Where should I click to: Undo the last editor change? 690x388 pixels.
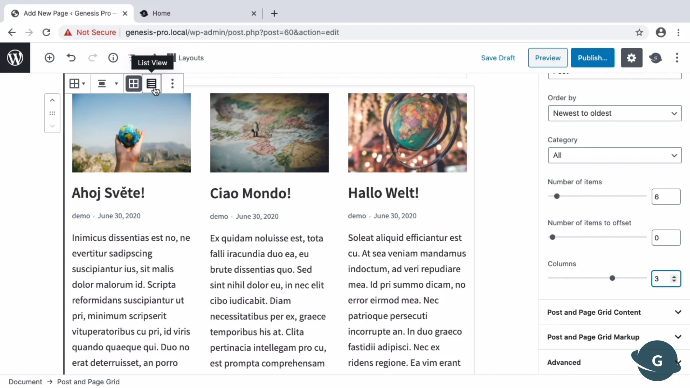[x=71, y=58]
